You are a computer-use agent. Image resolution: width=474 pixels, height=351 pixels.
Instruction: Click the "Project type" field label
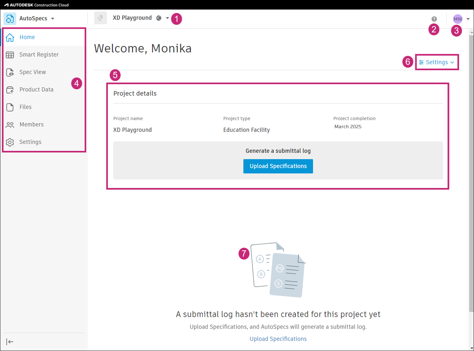coord(237,119)
